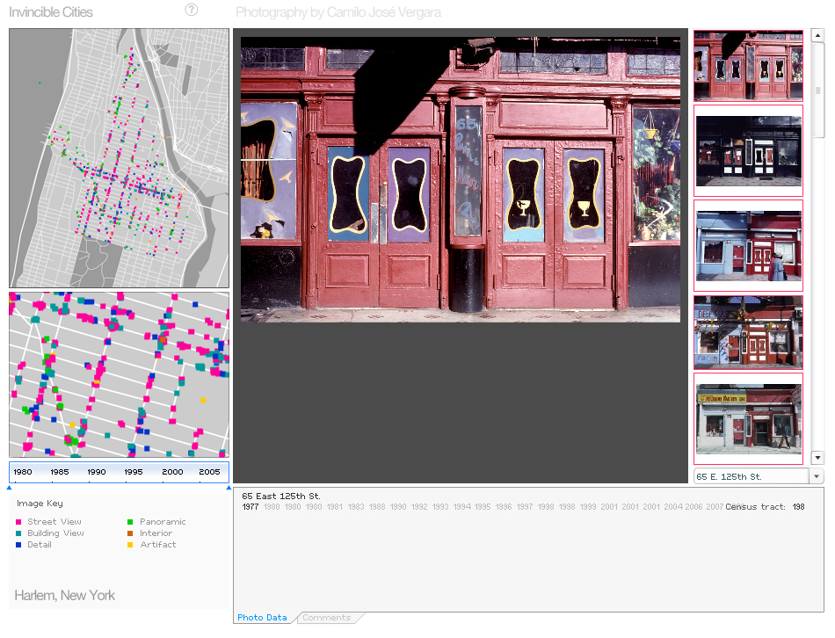Image resolution: width=835 pixels, height=638 pixels.
Task: Click the left timeline range handle
Action: tap(10, 487)
